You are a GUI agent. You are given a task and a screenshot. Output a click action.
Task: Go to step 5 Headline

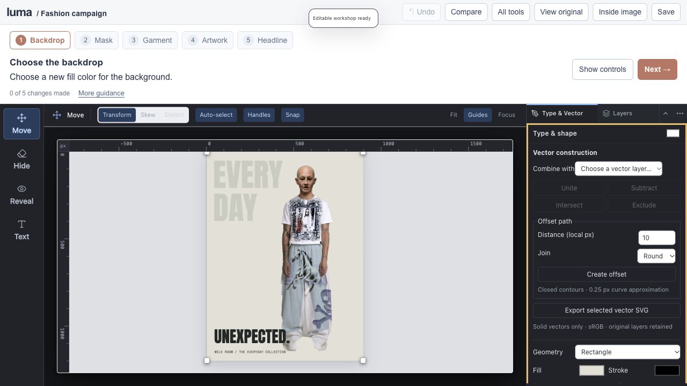[x=265, y=40]
